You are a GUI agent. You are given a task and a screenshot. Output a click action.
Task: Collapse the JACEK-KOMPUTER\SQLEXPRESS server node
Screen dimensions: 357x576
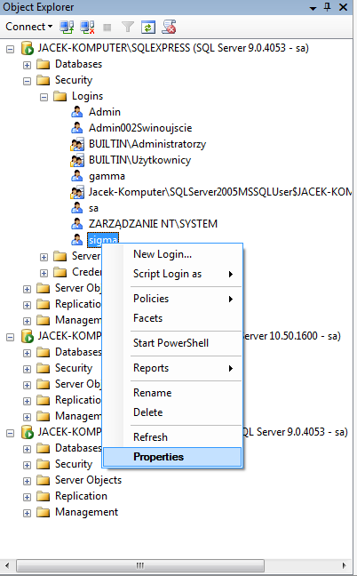click(11, 49)
